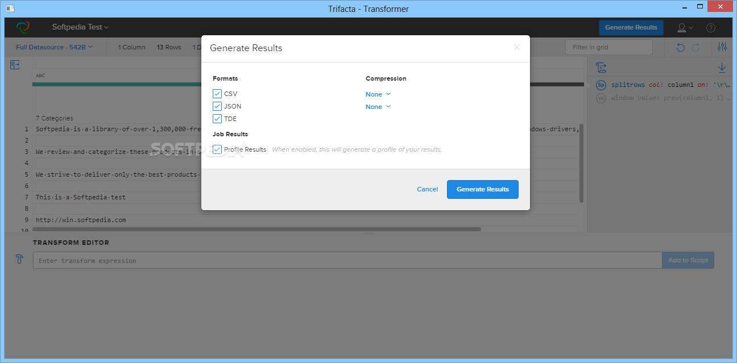Select row 3 'We review and categorize'

click(118, 152)
